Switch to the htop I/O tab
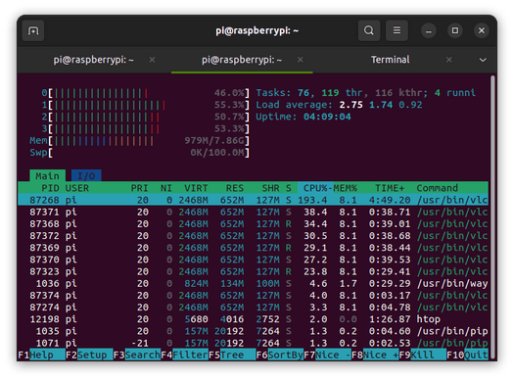This screenshot has height=380, width=514. [86, 176]
